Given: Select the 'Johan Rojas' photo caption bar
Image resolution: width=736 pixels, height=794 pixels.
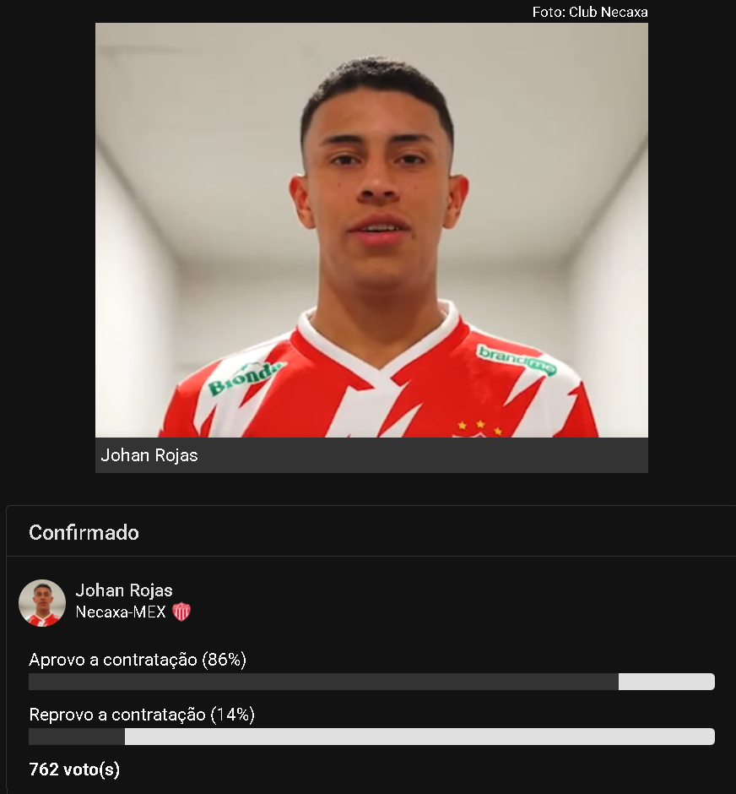Looking at the screenshot, I should point(371,455).
